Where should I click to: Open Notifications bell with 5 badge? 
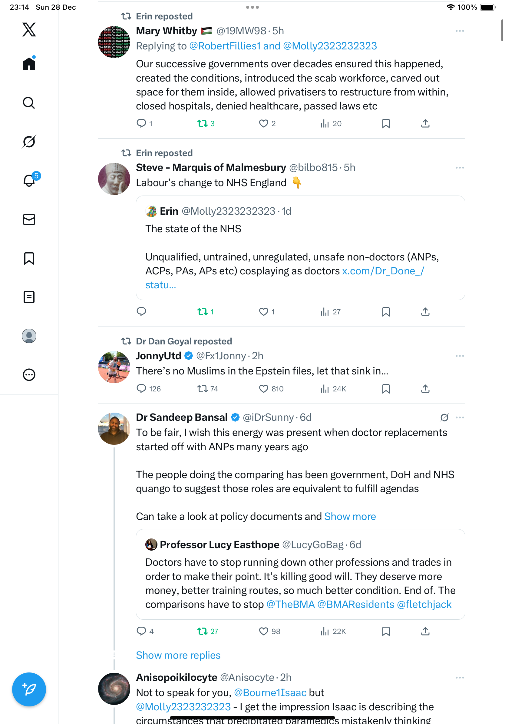pos(30,180)
